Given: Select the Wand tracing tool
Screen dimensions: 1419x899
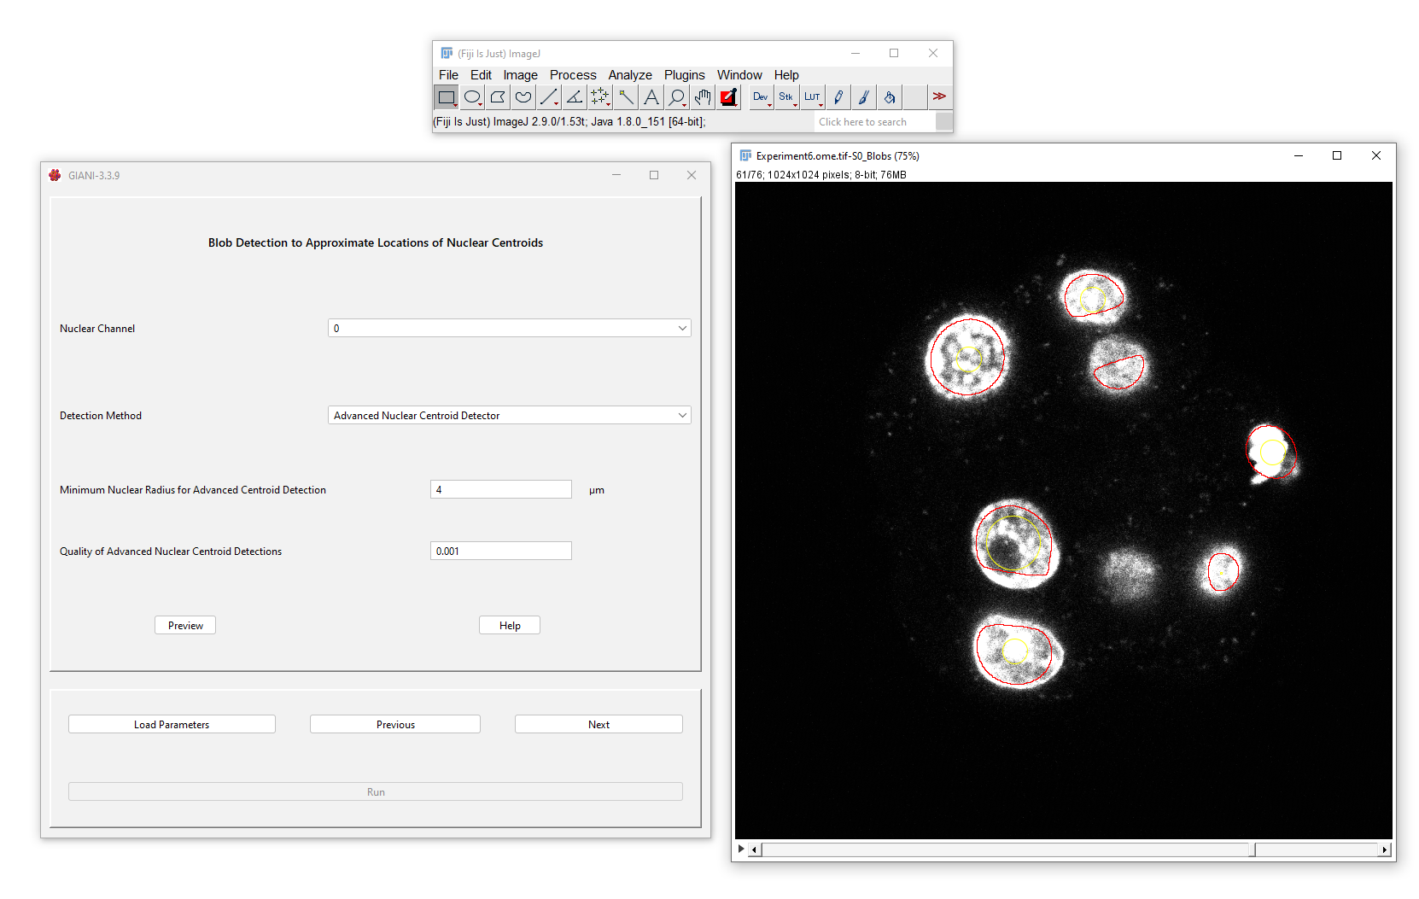Looking at the screenshot, I should 626,97.
